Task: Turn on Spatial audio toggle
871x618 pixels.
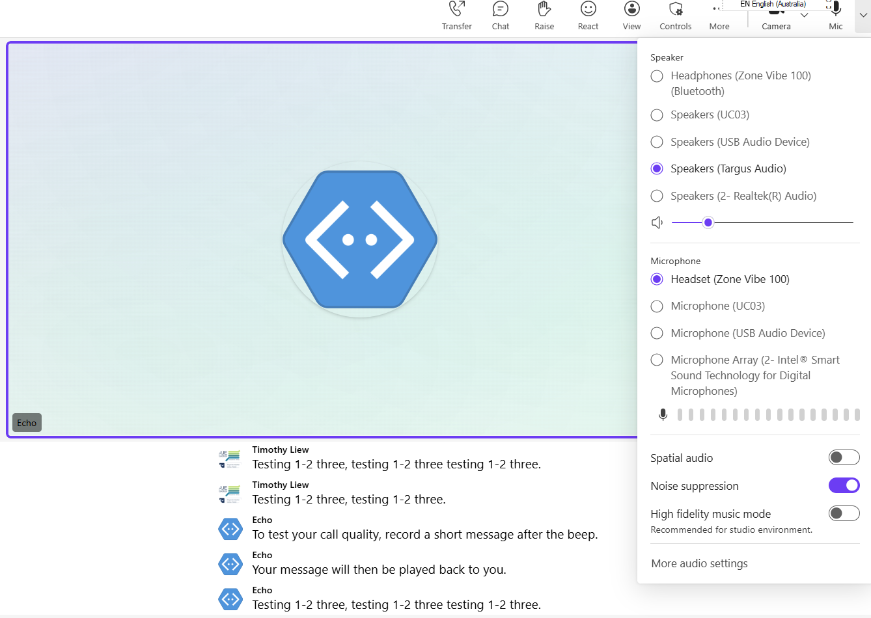Action: click(x=844, y=457)
